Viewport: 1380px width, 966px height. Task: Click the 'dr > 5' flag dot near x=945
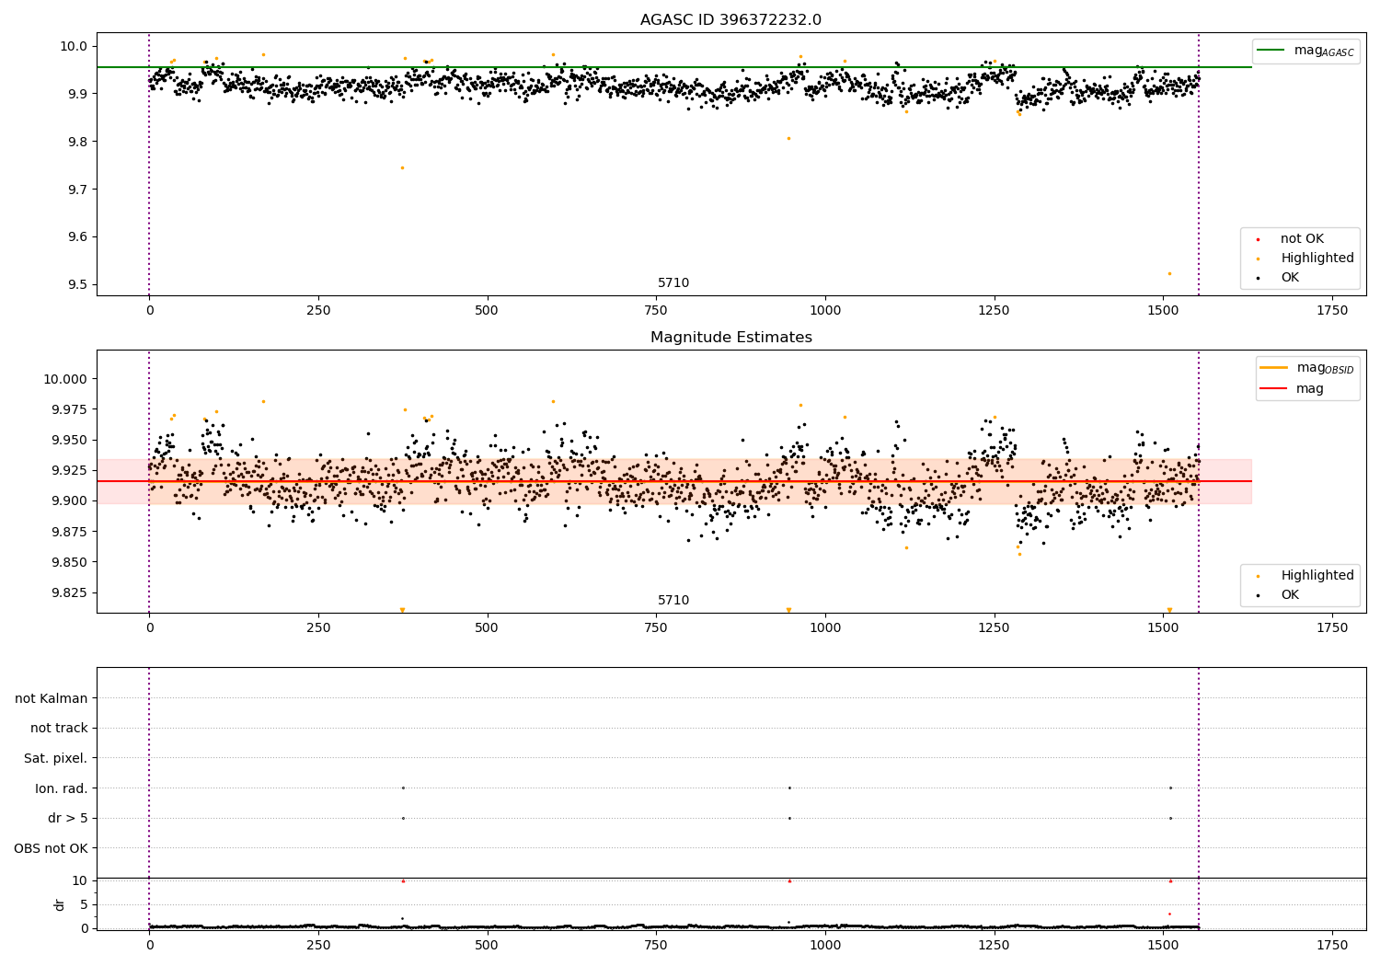click(789, 818)
